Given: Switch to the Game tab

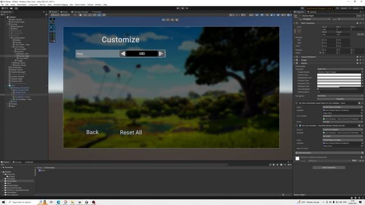Looking at the screenshot, I should 64,12.
